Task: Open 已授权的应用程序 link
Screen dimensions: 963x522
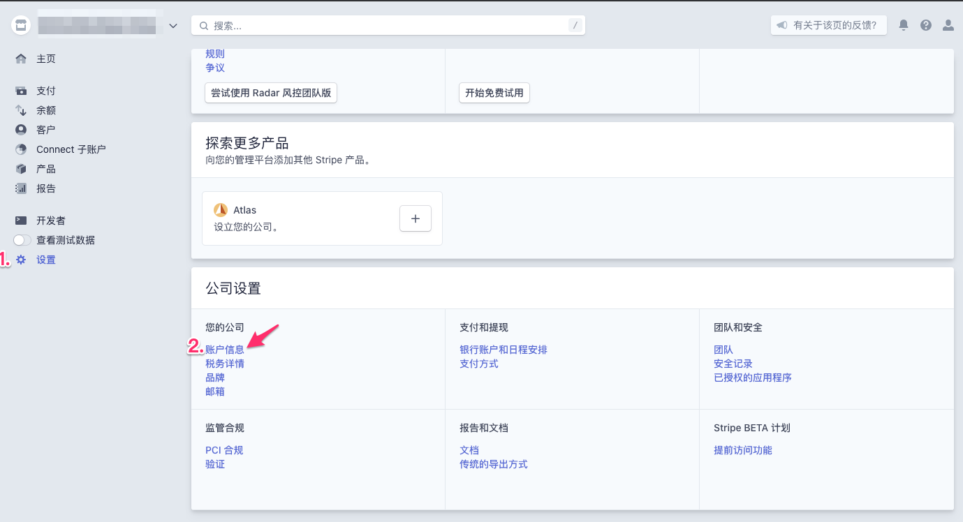Action: point(753,378)
